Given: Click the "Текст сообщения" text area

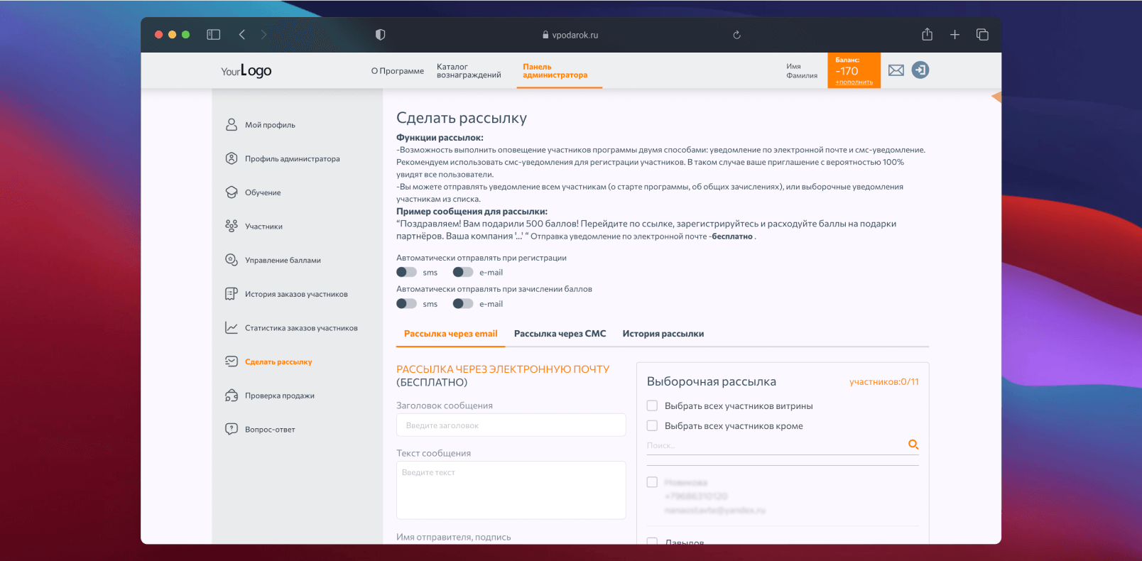Looking at the screenshot, I should click(x=511, y=490).
